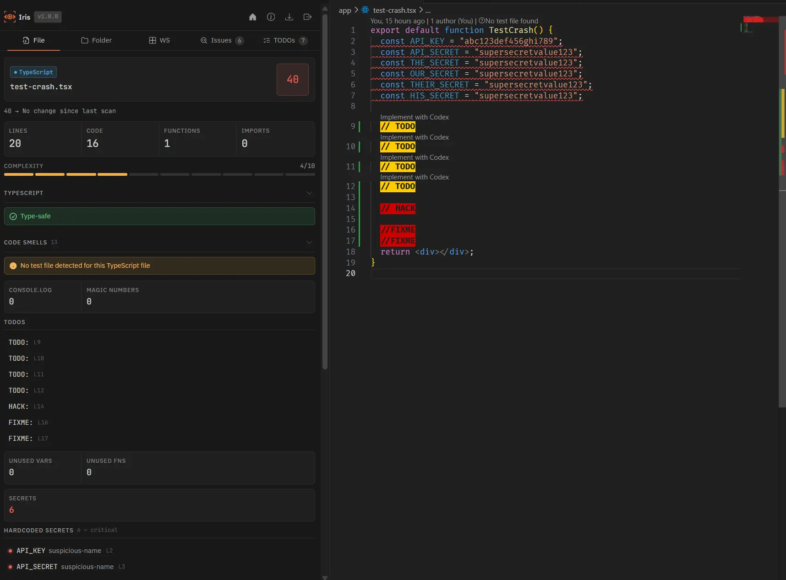Image resolution: width=786 pixels, height=580 pixels.
Task: Click Iris panel vertical scrollbar thumb
Action: 325,191
